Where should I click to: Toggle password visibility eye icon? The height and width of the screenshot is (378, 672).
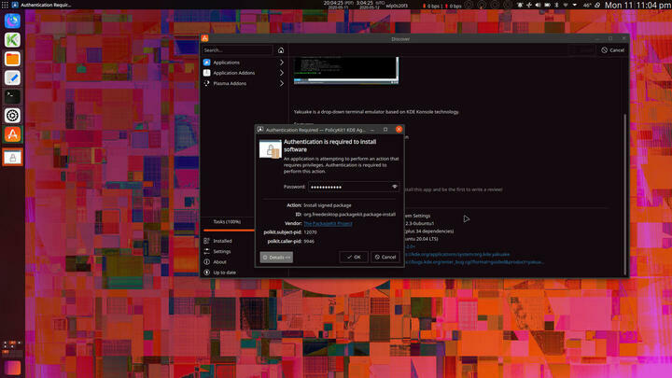(x=394, y=187)
